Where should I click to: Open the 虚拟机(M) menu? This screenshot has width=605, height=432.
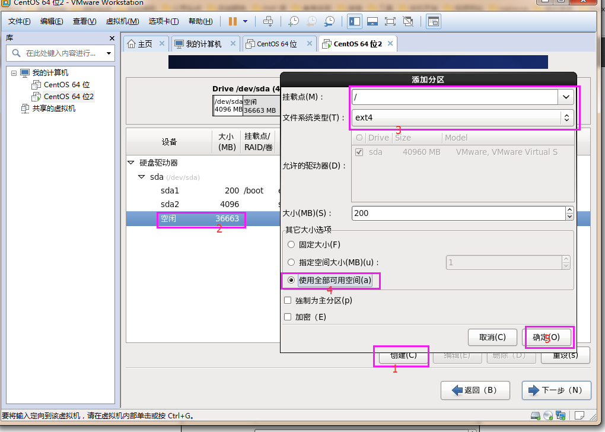(x=122, y=21)
